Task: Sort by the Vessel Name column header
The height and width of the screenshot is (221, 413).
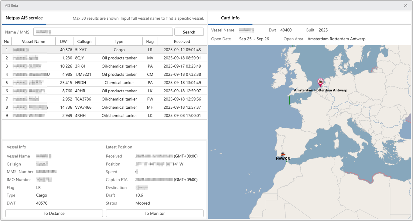Action: pos(33,41)
